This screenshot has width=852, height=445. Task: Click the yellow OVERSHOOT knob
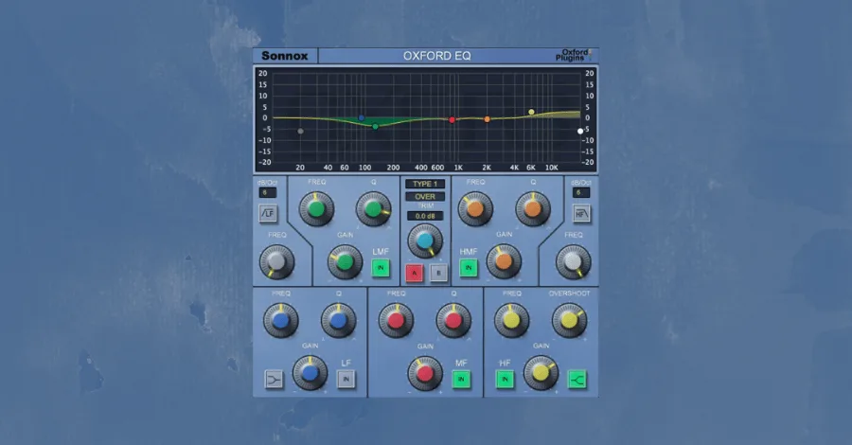[569, 321]
